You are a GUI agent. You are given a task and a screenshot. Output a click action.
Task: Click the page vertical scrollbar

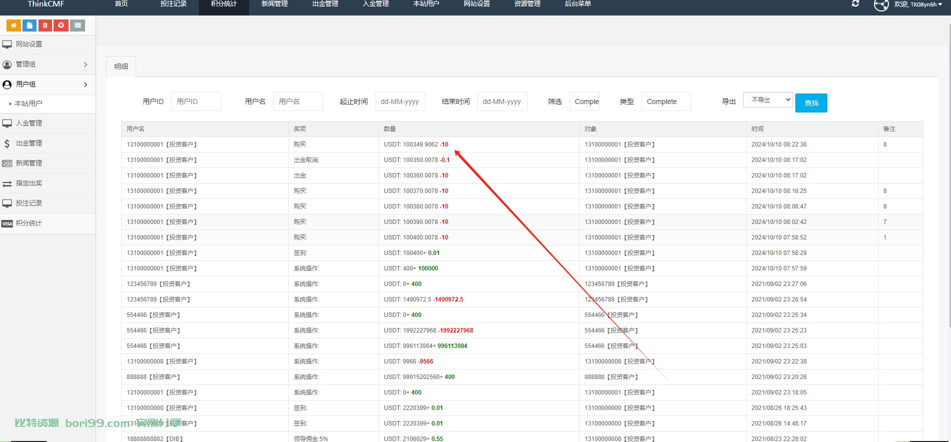[949, 175]
